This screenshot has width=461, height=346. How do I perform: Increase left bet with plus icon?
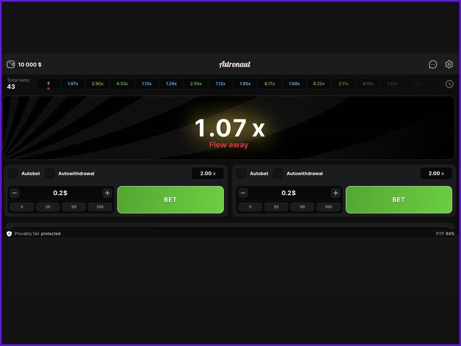pos(107,193)
